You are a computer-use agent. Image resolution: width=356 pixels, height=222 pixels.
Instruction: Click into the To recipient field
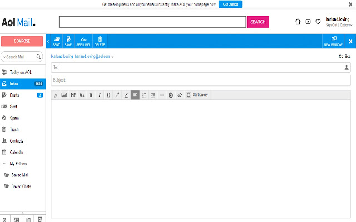pyautogui.click(x=201, y=68)
